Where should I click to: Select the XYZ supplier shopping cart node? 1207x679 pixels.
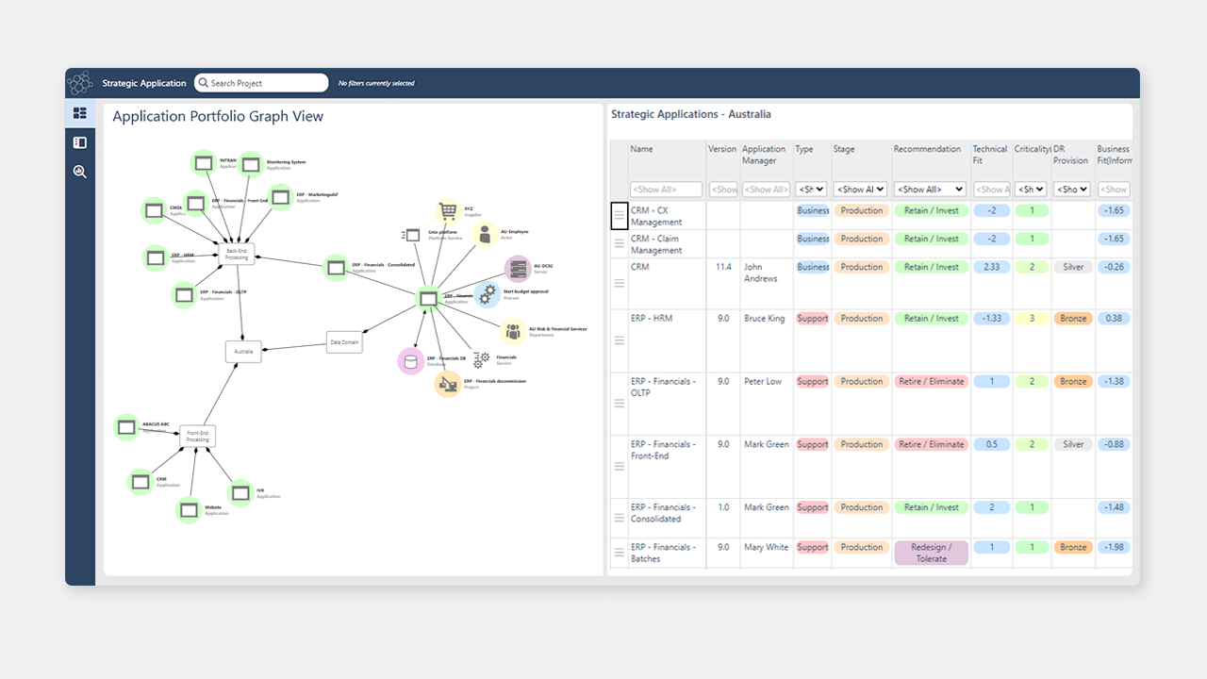point(447,211)
